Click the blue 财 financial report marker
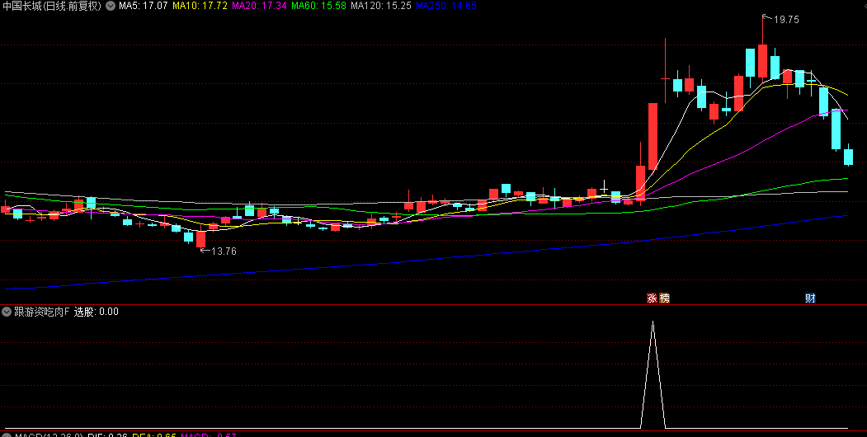The width and height of the screenshot is (867, 437). (x=810, y=298)
